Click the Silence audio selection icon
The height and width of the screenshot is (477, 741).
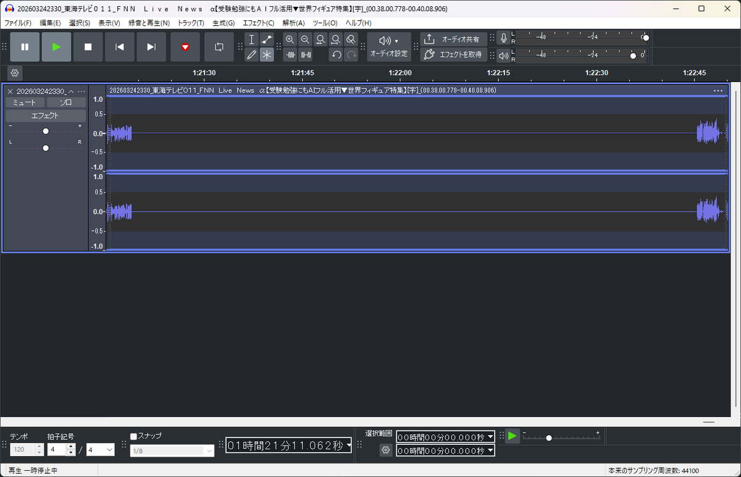tap(306, 54)
